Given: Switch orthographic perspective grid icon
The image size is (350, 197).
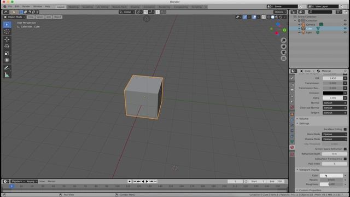Looking at the screenshot, I should (283, 59).
